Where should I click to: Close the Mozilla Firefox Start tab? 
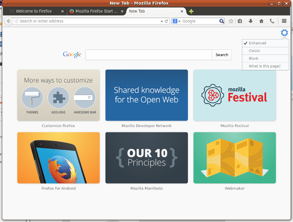tap(122, 11)
